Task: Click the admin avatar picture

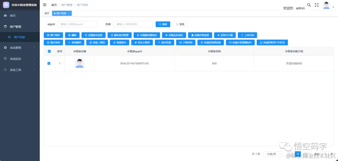Action: point(326,5)
